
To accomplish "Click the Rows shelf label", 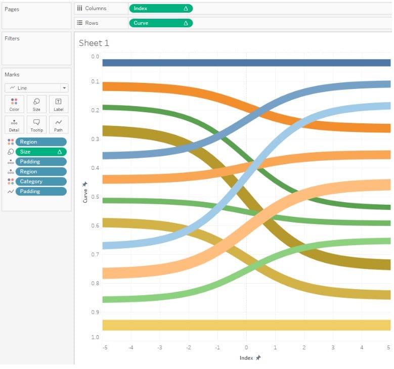I will click(x=92, y=23).
